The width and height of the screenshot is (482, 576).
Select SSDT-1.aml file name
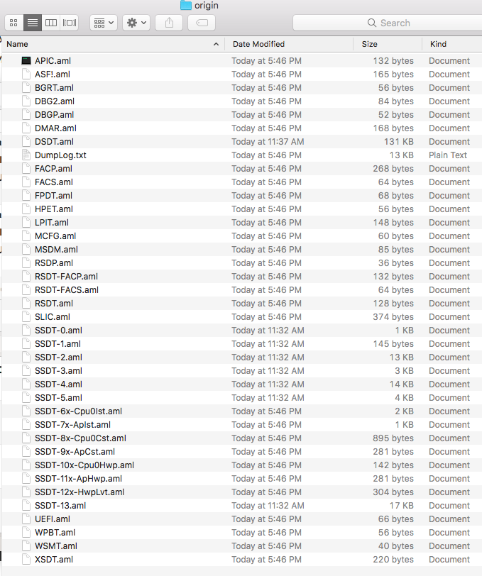point(57,344)
